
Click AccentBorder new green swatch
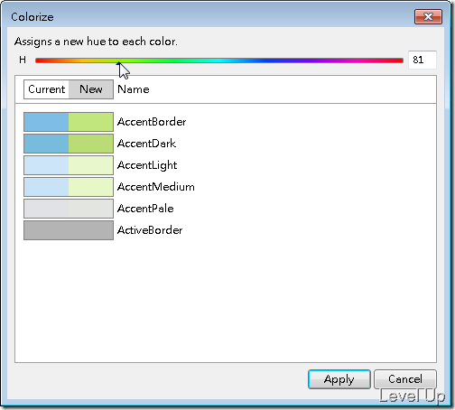(91, 122)
